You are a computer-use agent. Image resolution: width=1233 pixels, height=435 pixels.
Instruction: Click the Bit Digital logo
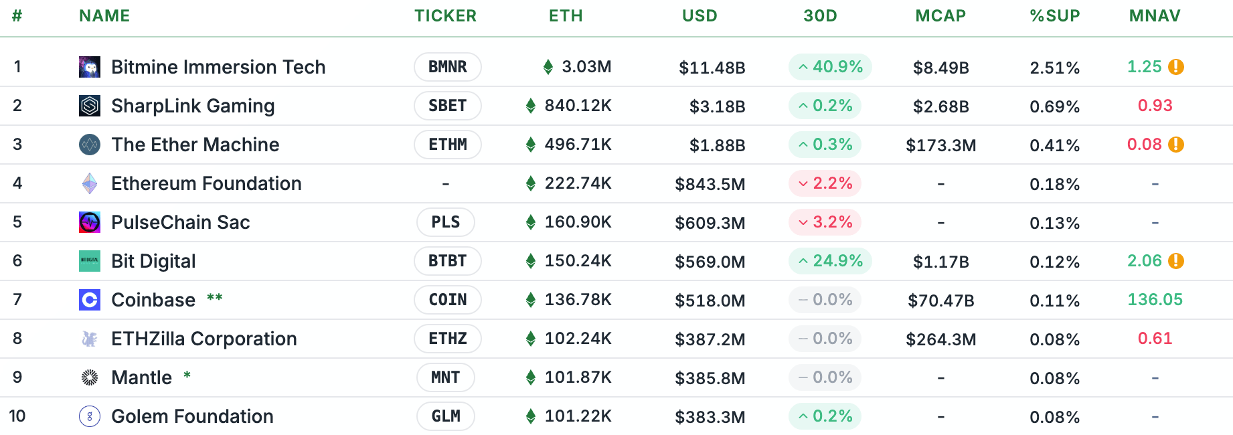tap(88, 261)
